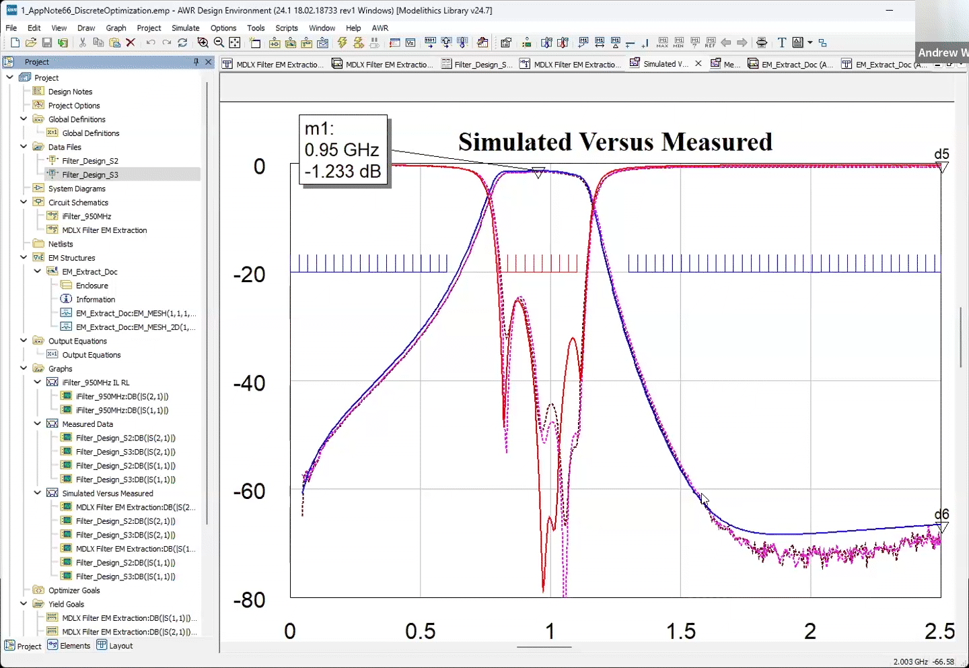
Task: Click the Zoom Out magnifier icon
Action: click(219, 42)
